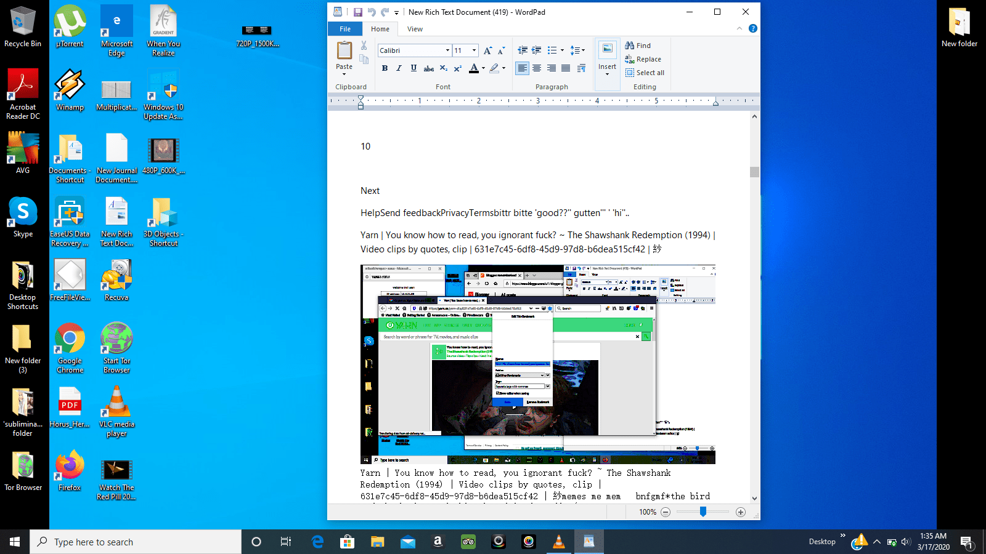The height and width of the screenshot is (554, 986).
Task: Click the zoom slider handle
Action: pyautogui.click(x=703, y=512)
